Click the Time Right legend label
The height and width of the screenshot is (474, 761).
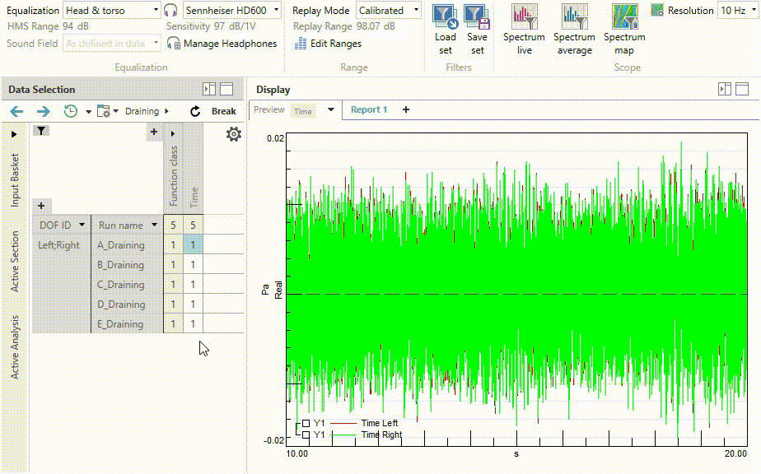click(x=381, y=434)
